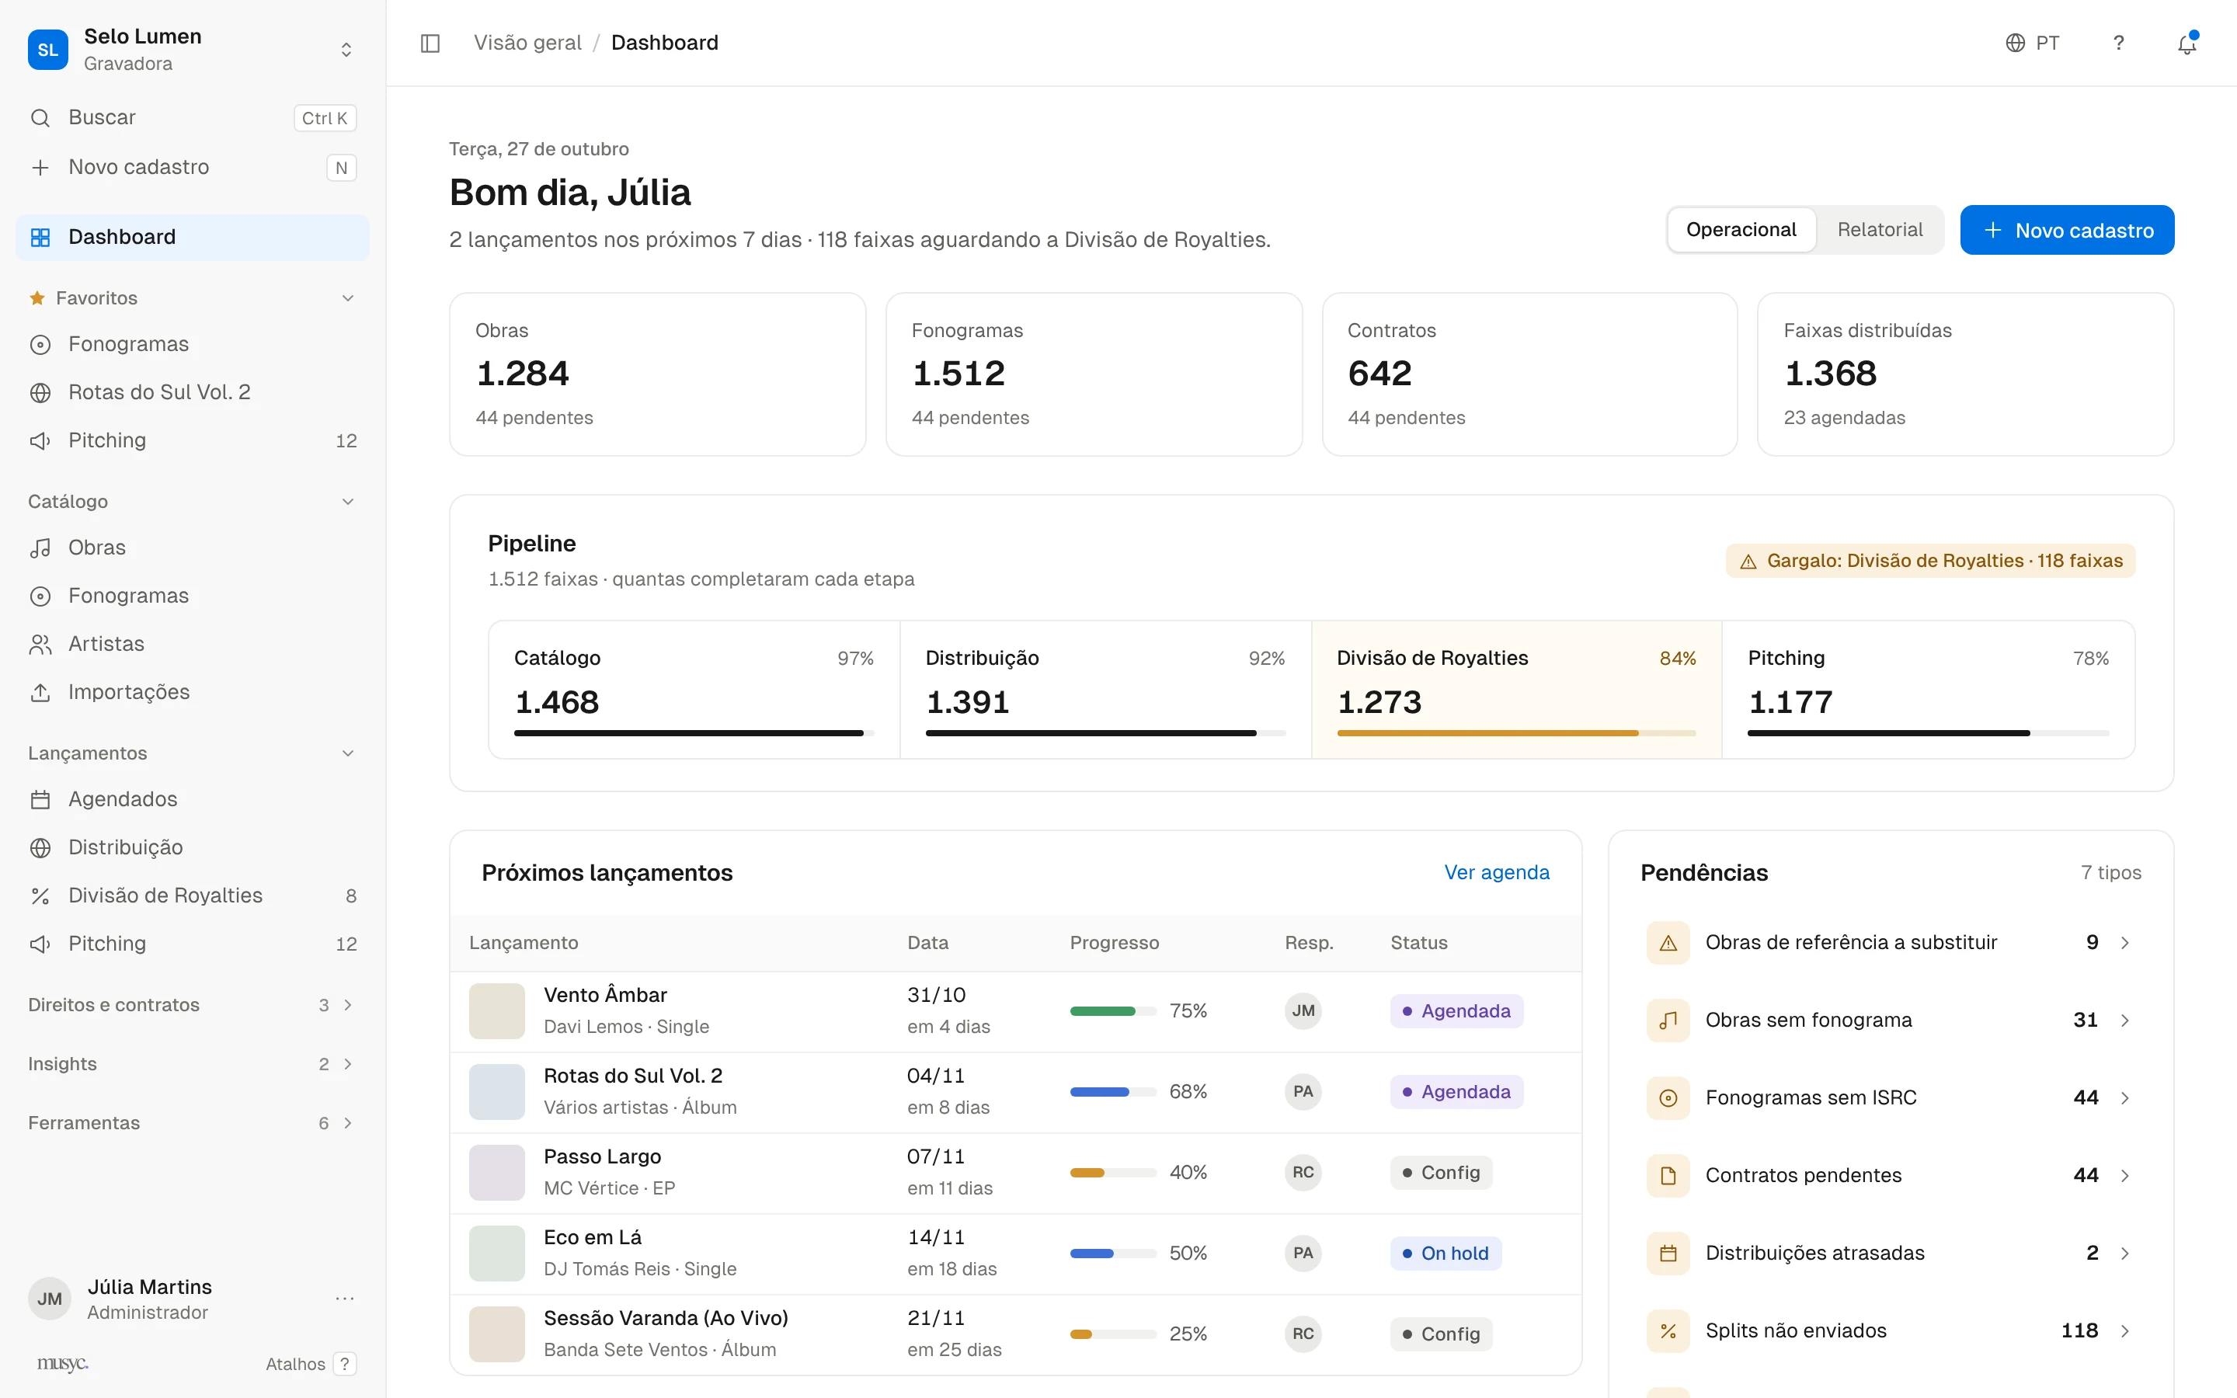
Task: Click the percent icon for Splits não enviados
Action: (x=1668, y=1331)
